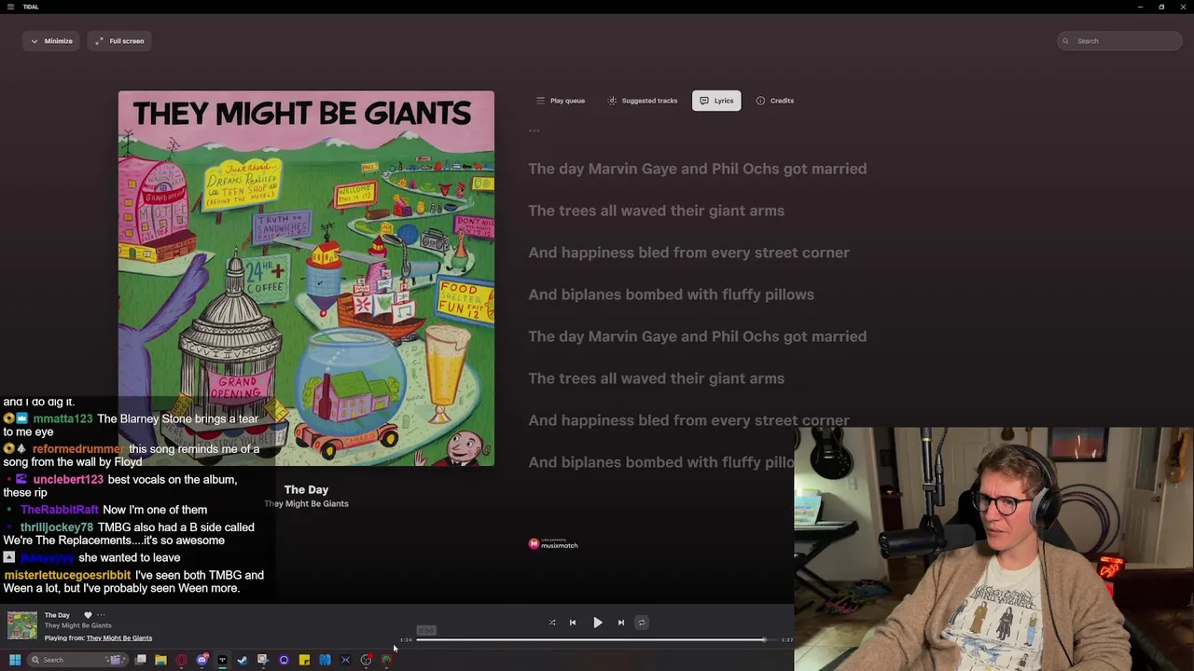Favorite The Day with the heart icon
The height and width of the screenshot is (671, 1194).
tap(88, 615)
